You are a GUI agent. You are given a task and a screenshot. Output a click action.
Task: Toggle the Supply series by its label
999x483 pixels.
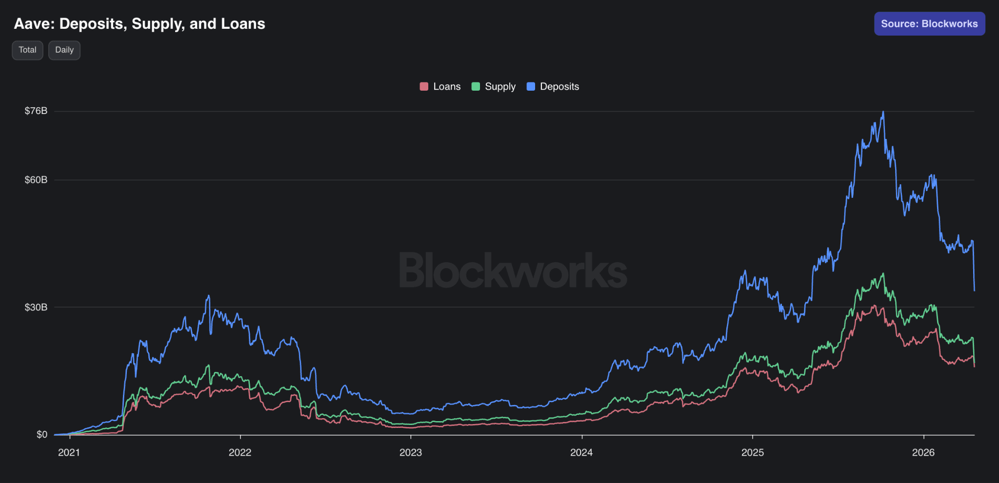click(x=500, y=87)
